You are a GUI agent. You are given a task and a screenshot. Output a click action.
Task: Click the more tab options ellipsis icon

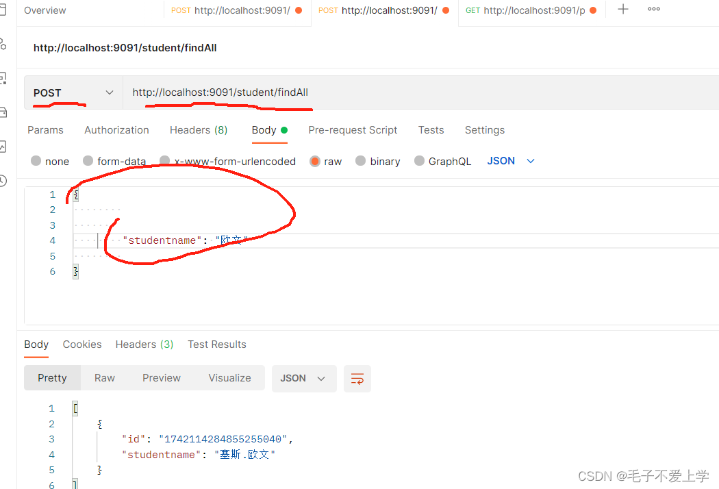[653, 9]
